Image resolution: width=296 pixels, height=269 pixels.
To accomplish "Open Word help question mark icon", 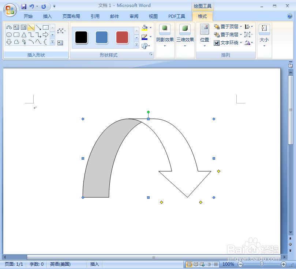I will click(x=290, y=16).
